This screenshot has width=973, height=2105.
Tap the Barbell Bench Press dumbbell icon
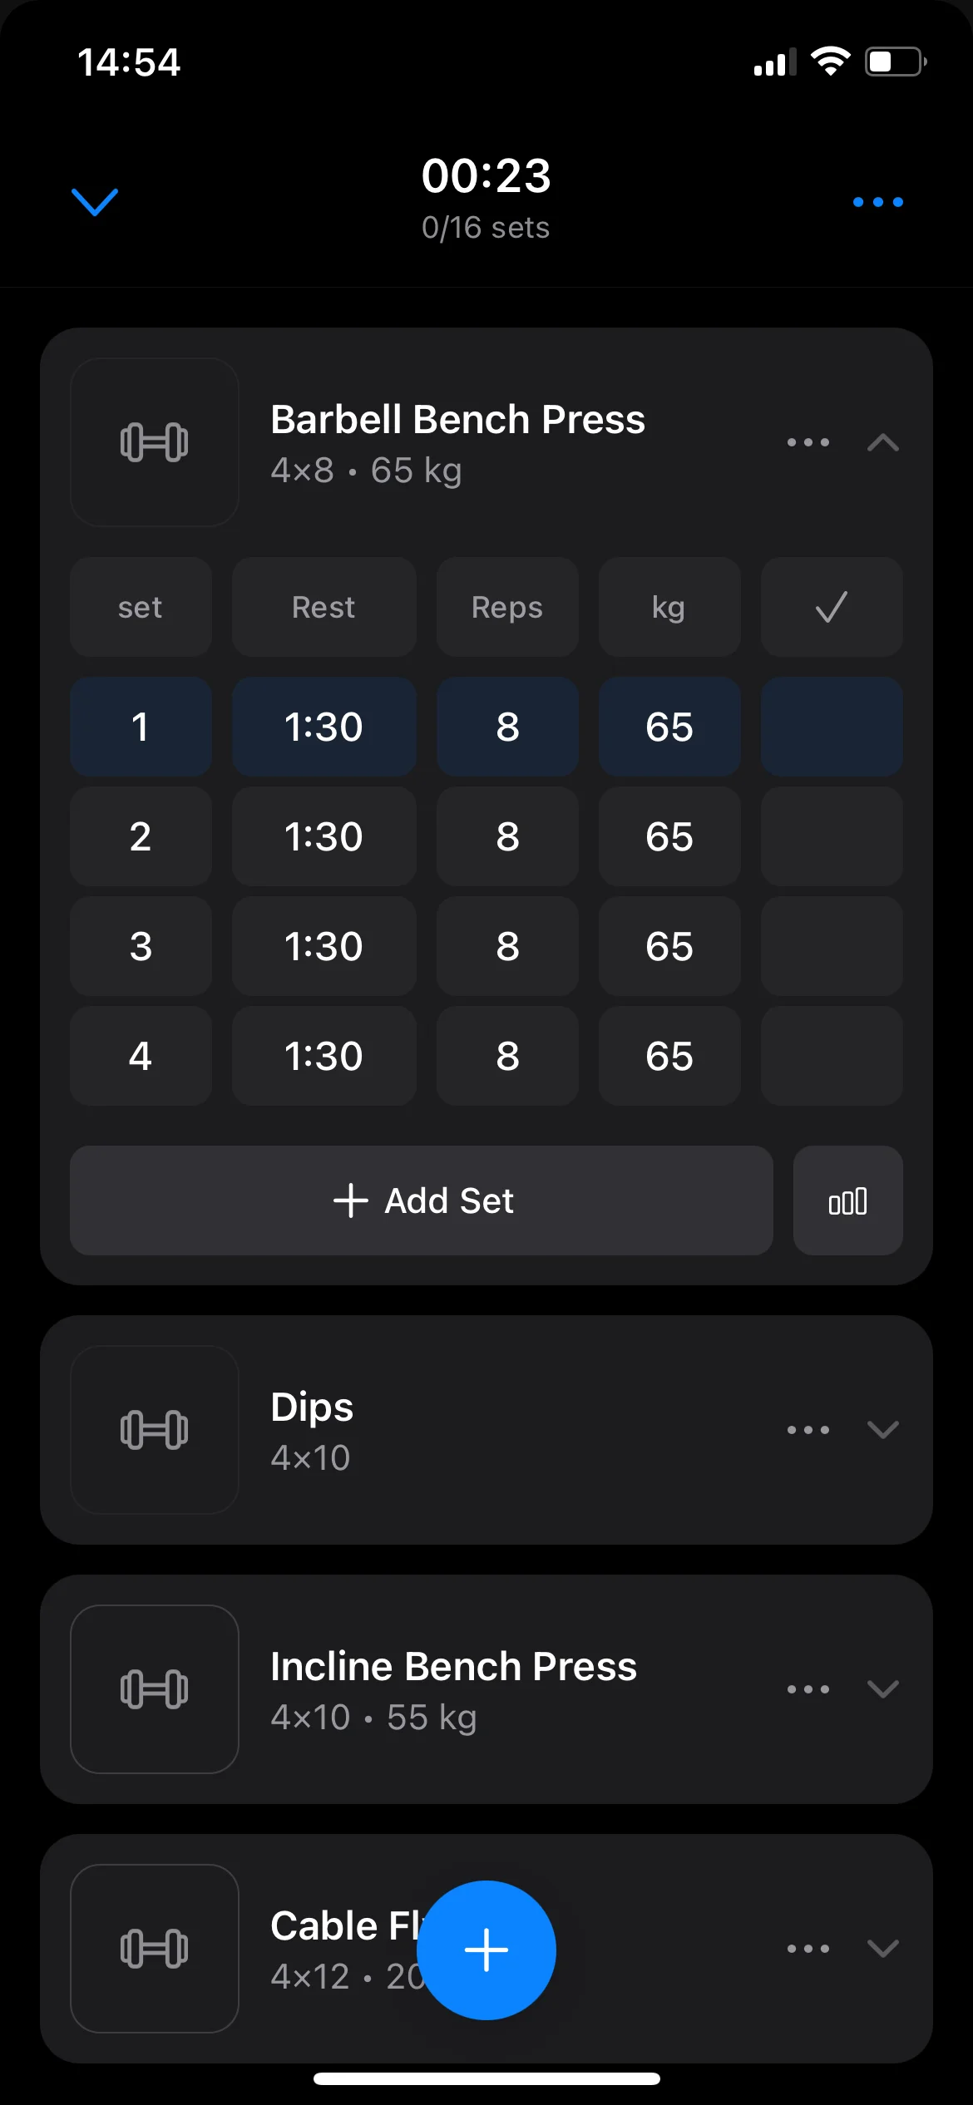pos(155,442)
